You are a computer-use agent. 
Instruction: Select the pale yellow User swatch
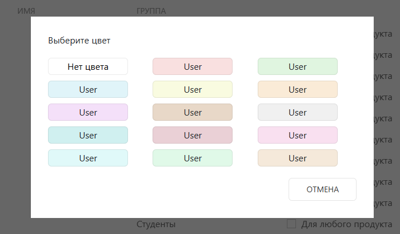193,89
